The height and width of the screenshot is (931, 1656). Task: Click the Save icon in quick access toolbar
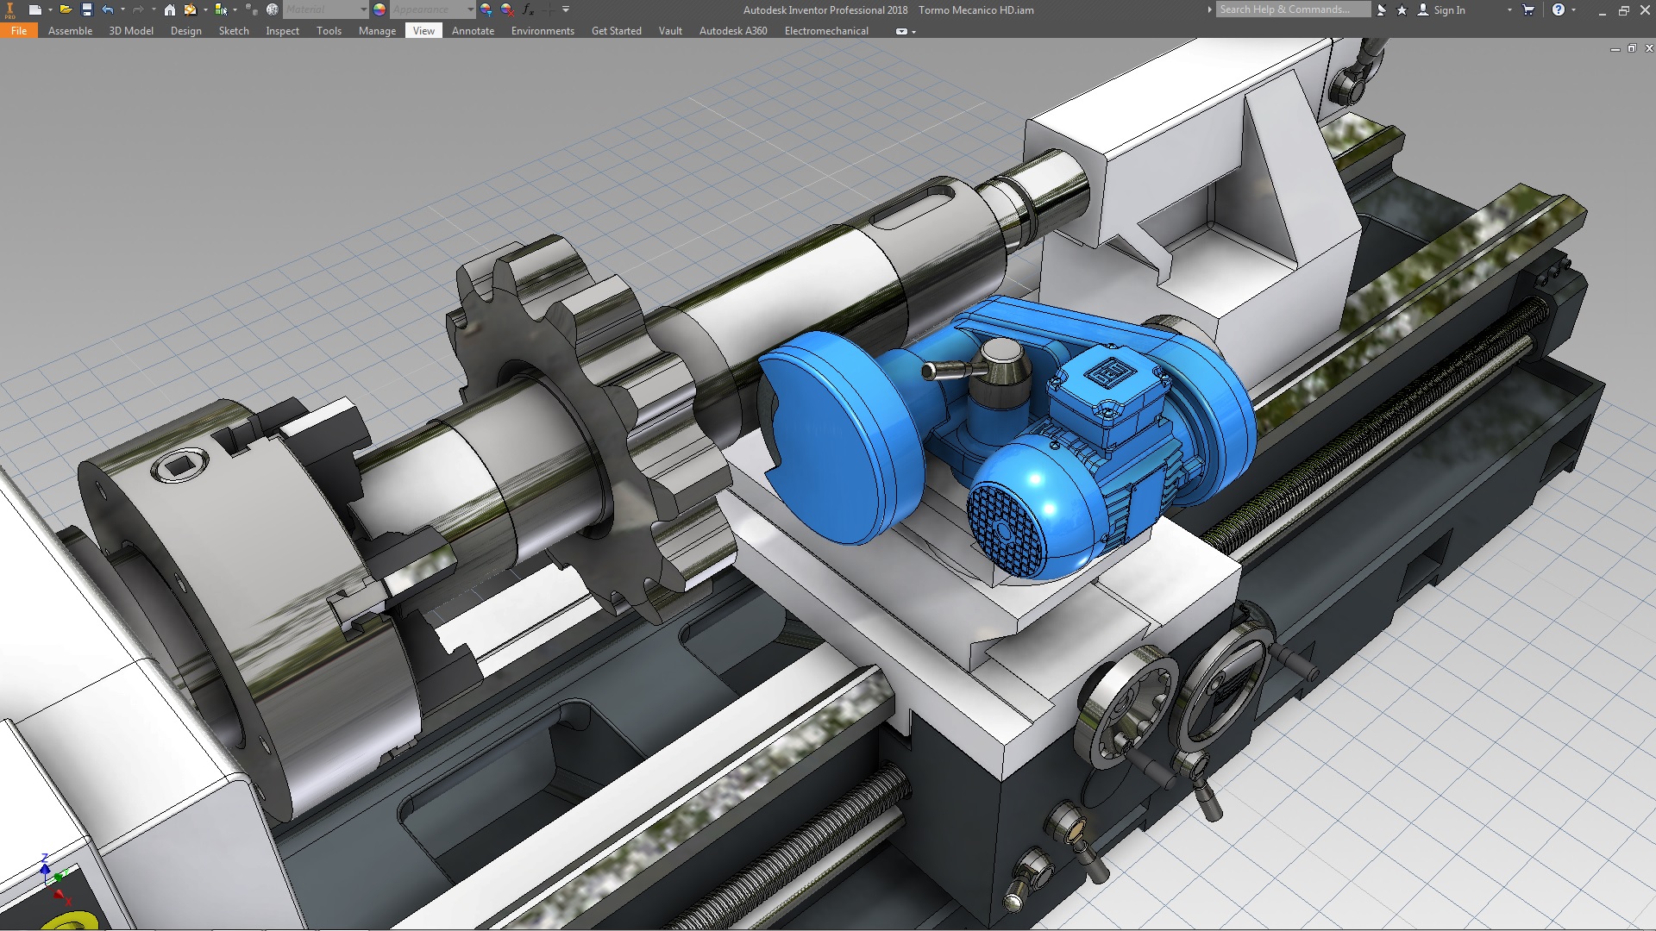coord(86,9)
